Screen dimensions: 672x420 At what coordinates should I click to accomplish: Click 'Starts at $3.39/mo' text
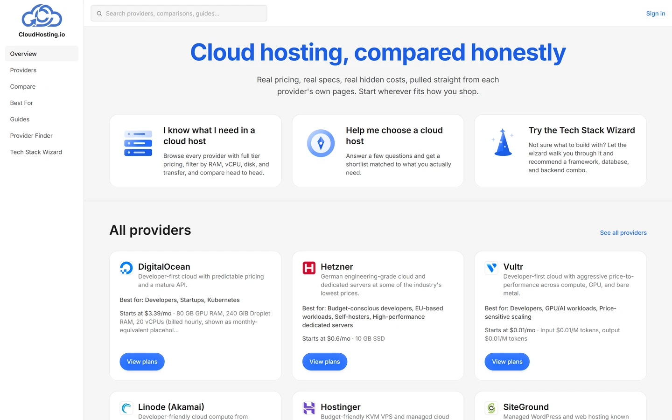pos(146,314)
